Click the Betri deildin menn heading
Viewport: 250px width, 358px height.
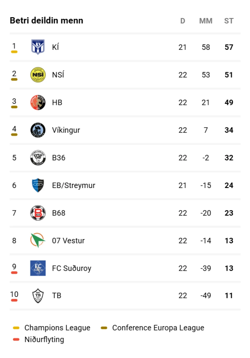[x=47, y=21]
